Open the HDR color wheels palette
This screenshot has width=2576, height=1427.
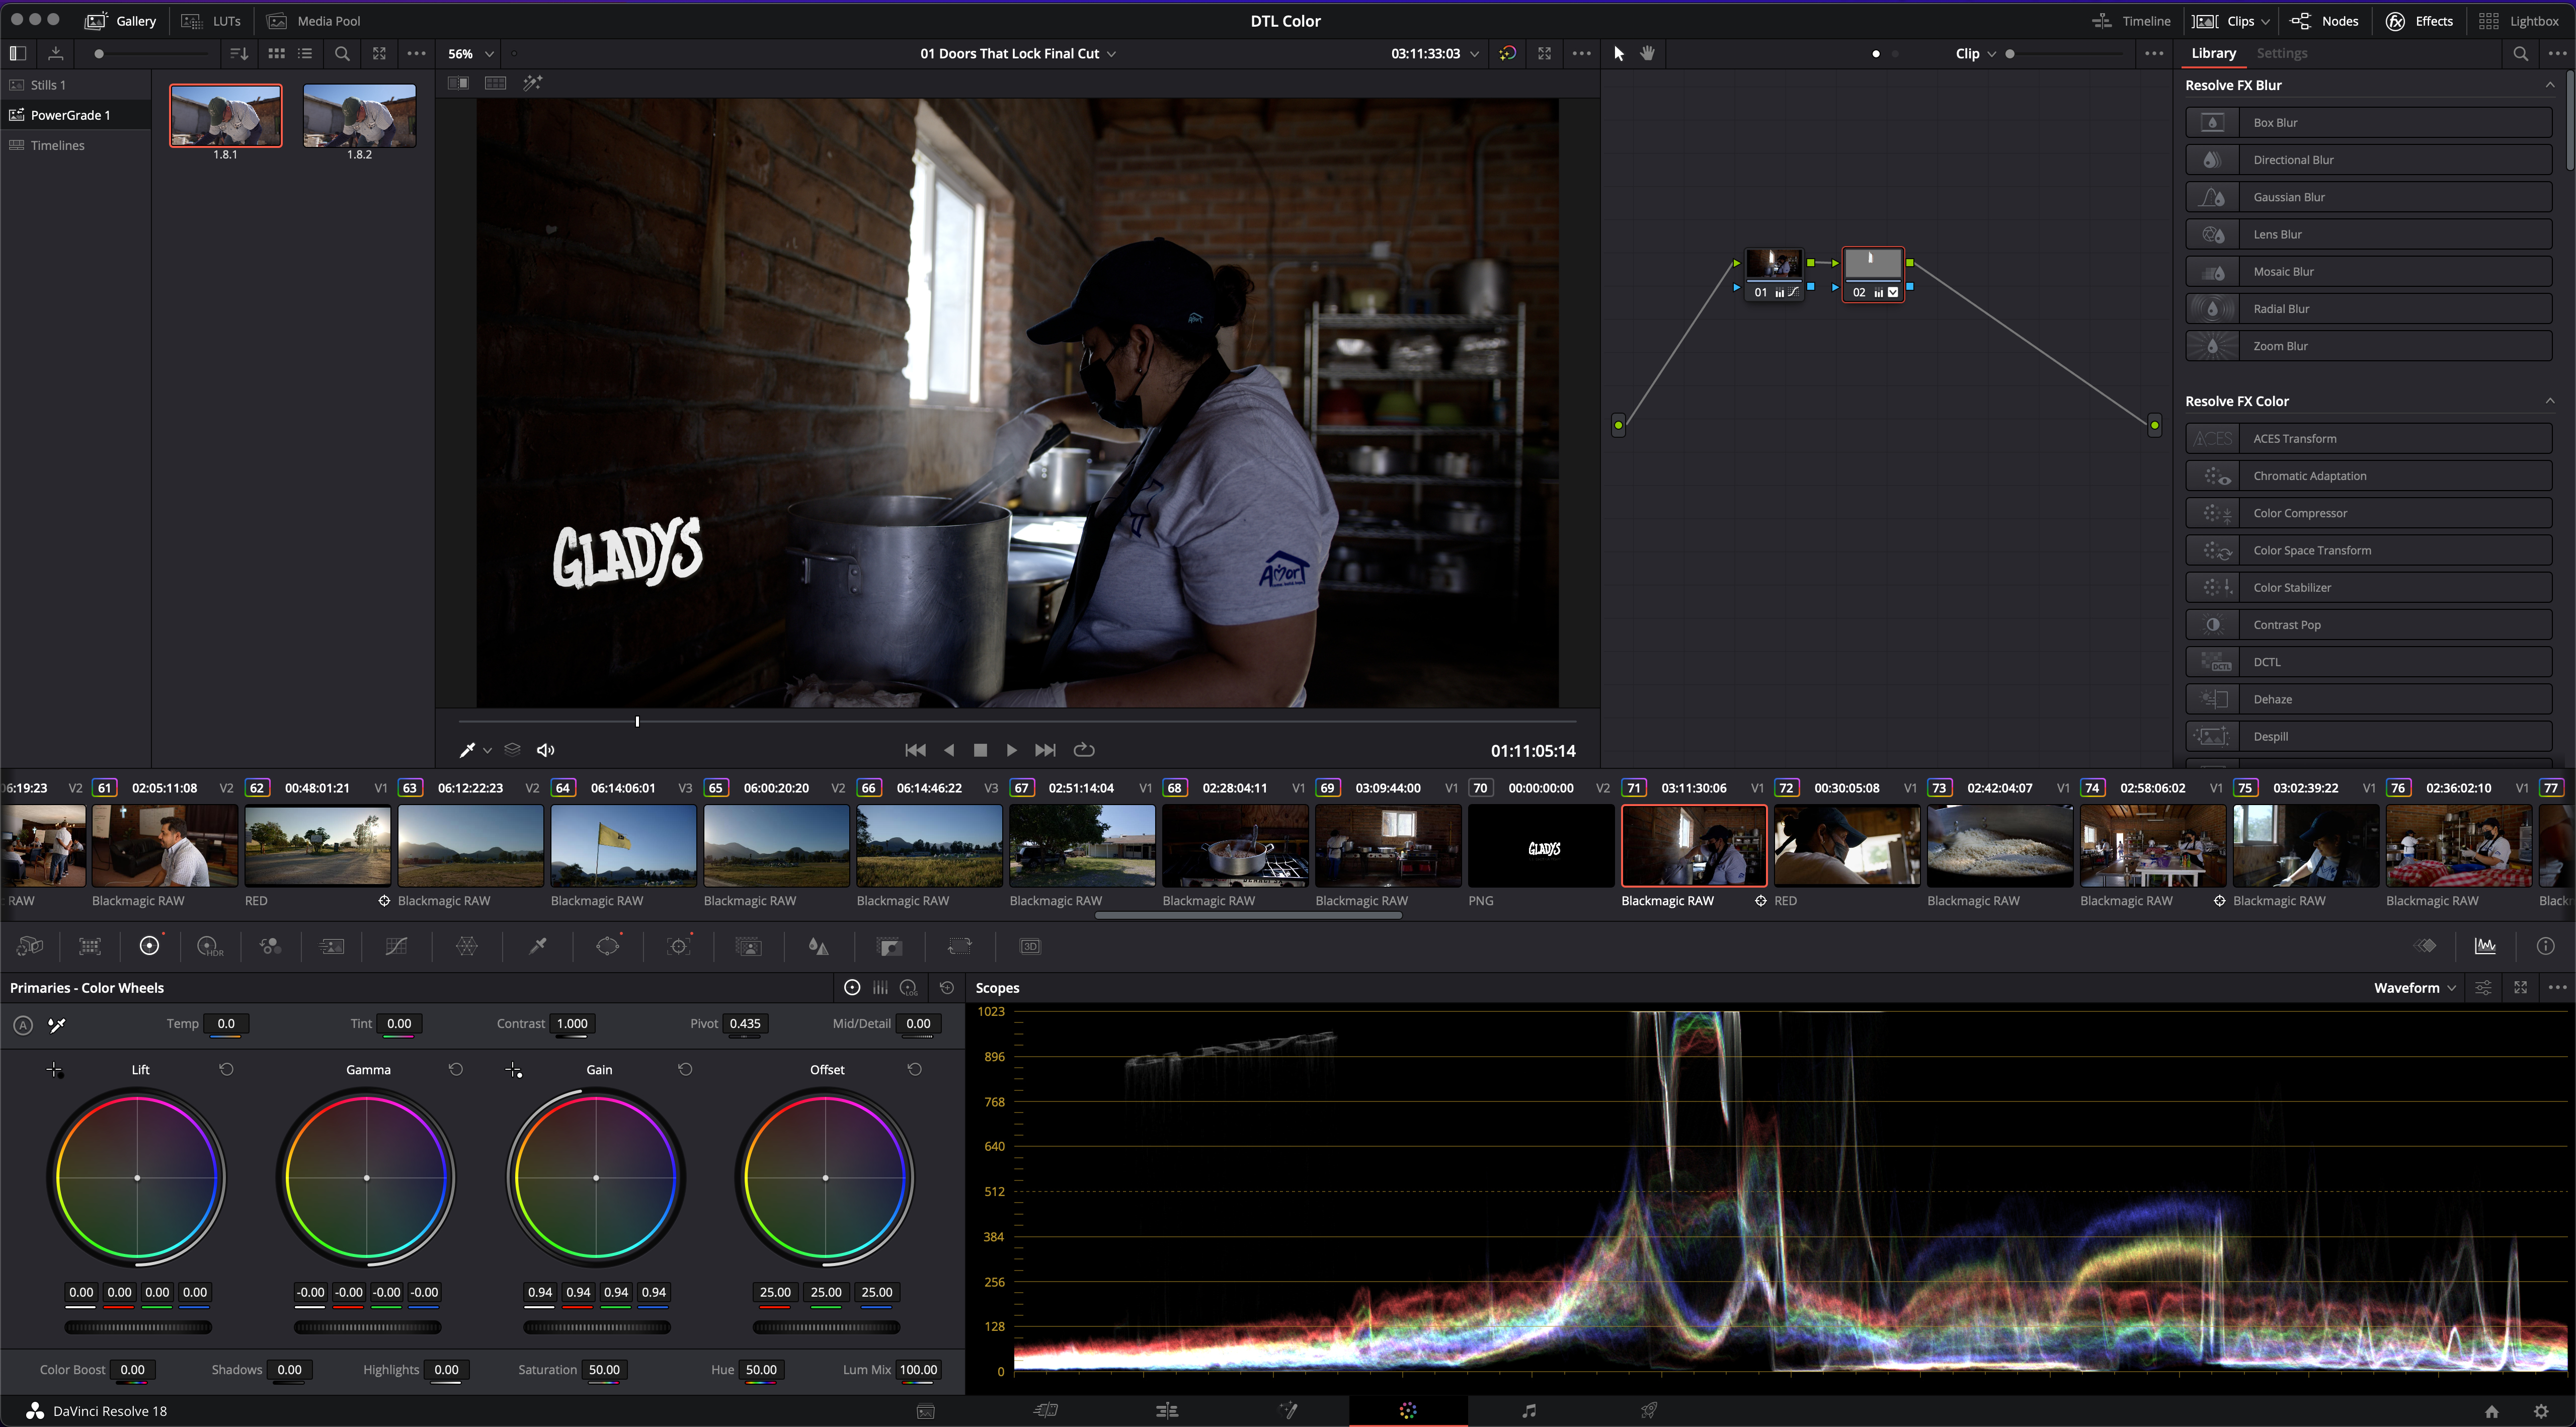coord(210,946)
